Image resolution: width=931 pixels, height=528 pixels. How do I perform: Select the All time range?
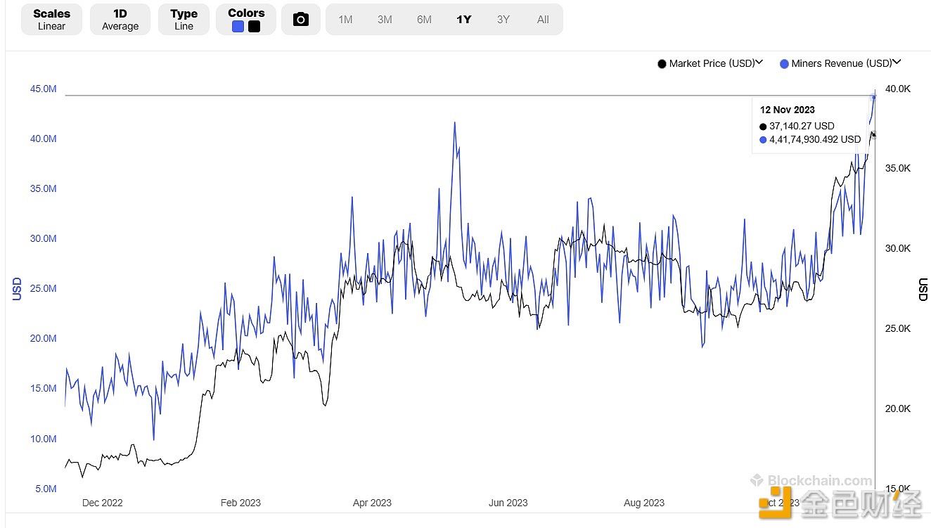(x=543, y=20)
